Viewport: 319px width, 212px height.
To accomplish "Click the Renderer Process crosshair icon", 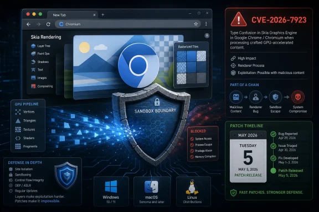I will [x=233, y=66].
